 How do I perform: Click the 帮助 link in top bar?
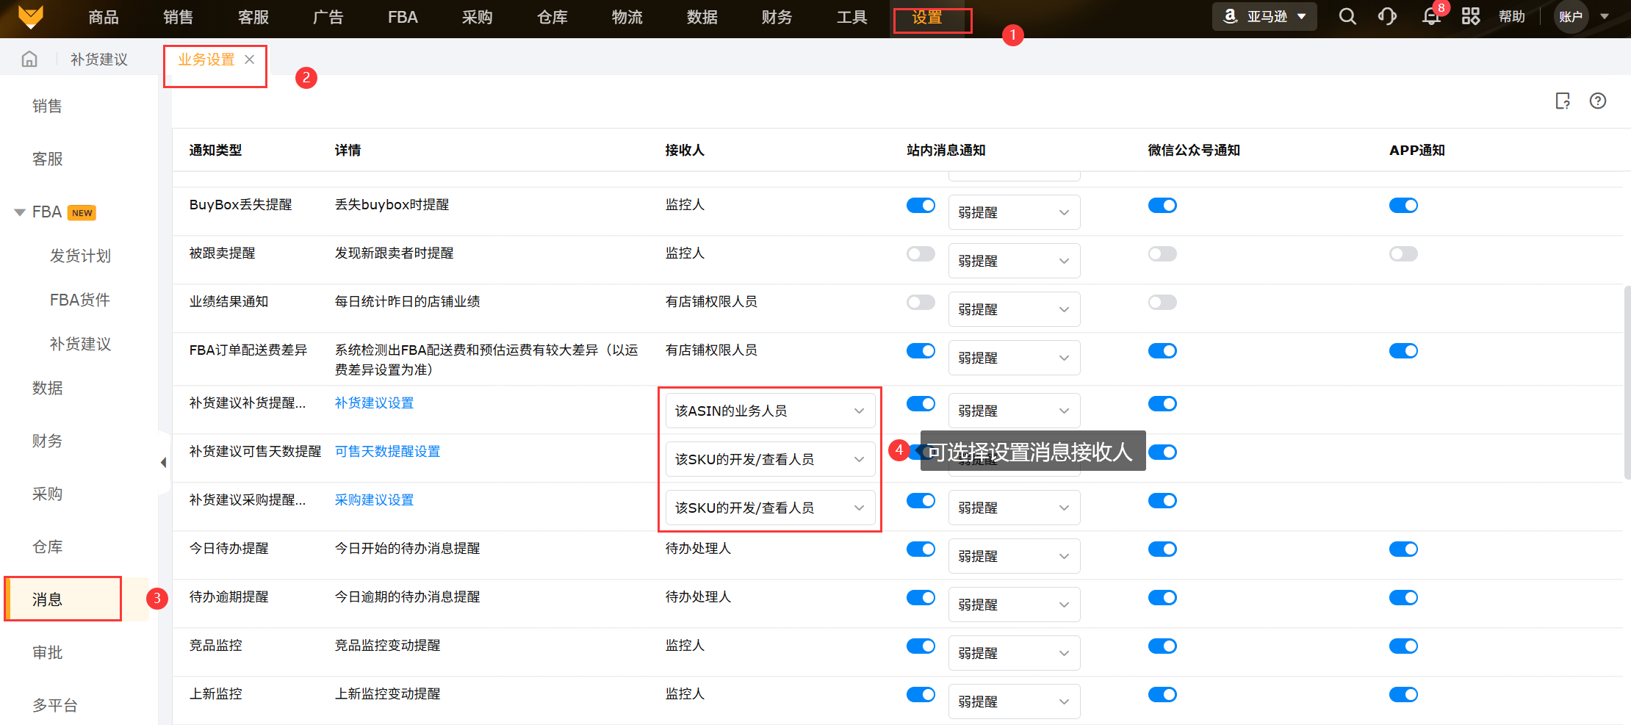[1512, 16]
